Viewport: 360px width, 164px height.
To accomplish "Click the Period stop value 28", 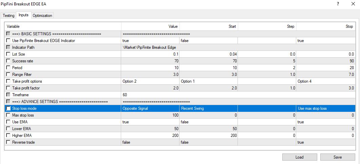I will click(x=326, y=68).
